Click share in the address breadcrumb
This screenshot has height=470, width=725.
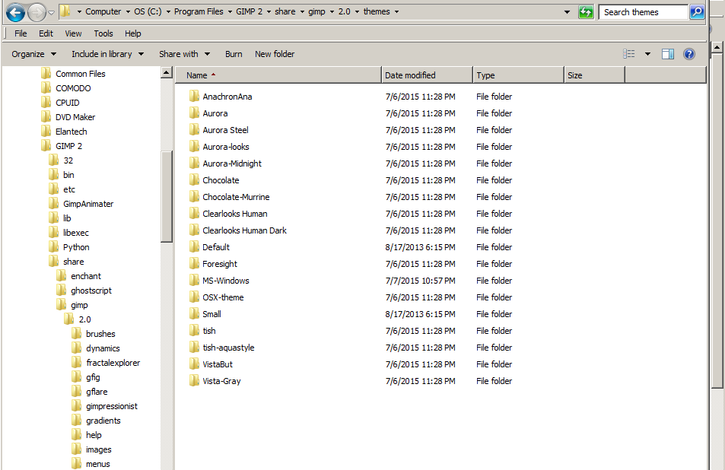(285, 11)
